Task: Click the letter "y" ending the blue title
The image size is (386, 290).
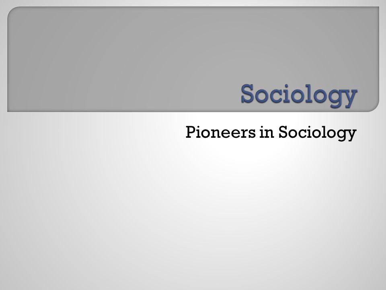Action: (350, 97)
